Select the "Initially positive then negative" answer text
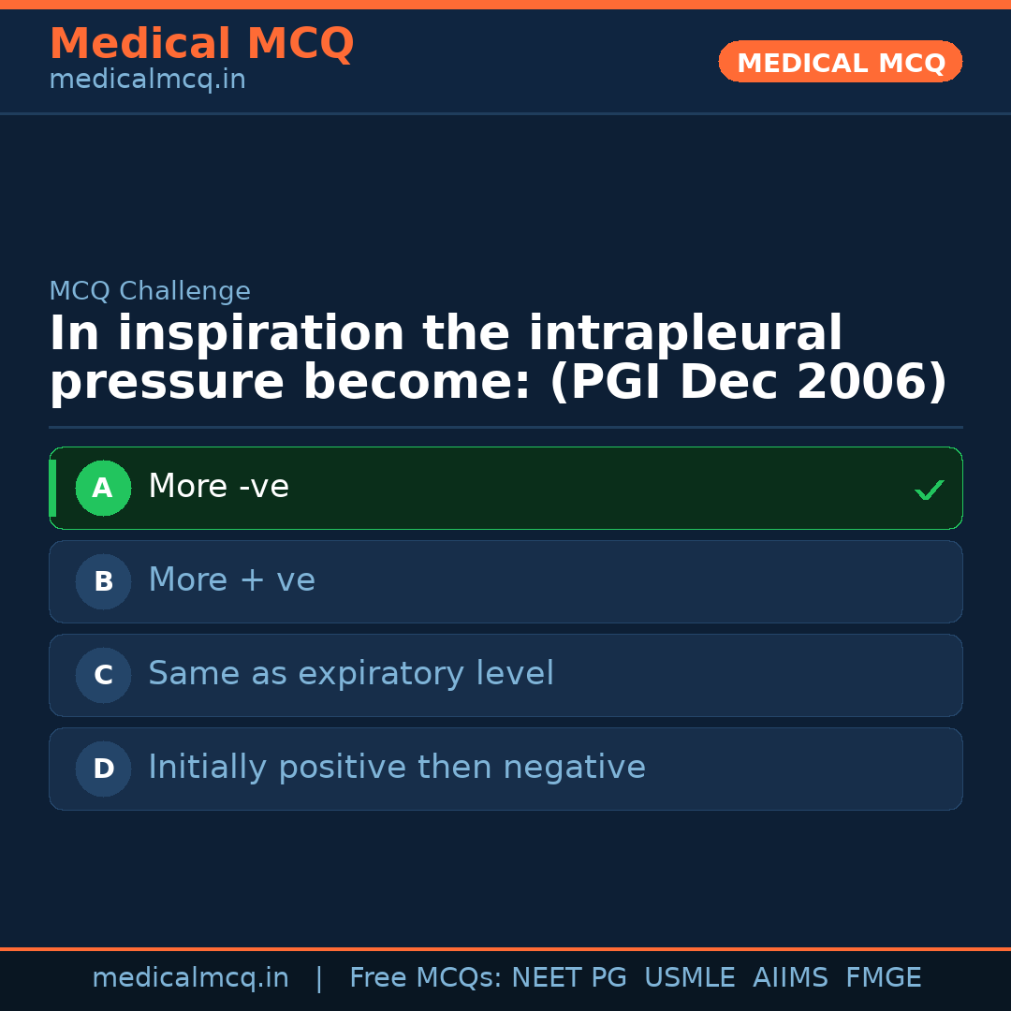The height and width of the screenshot is (1011, 1011). [396, 768]
